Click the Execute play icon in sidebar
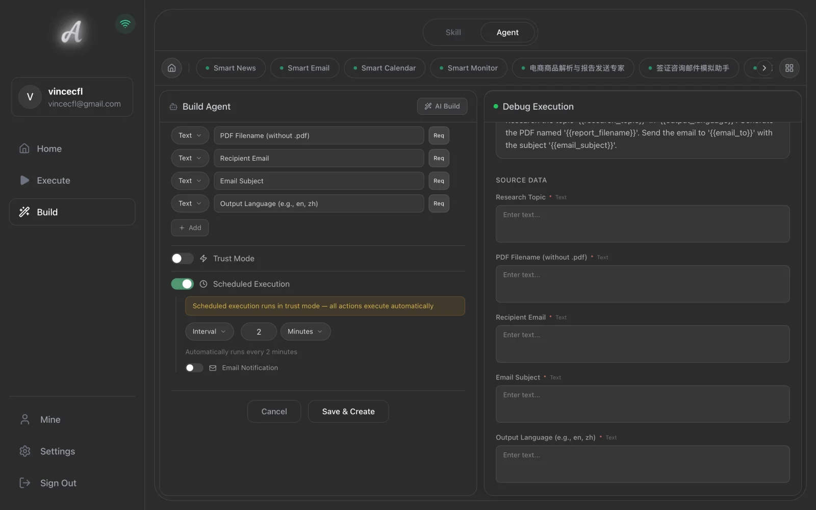Screen dimensions: 816x510 coord(24,180)
